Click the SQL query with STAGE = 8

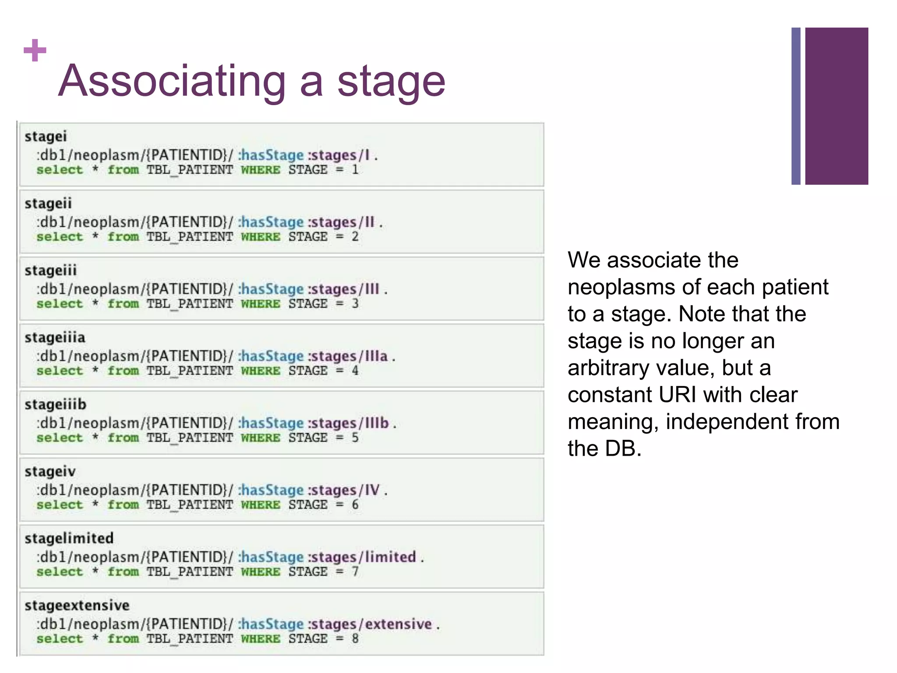point(198,639)
